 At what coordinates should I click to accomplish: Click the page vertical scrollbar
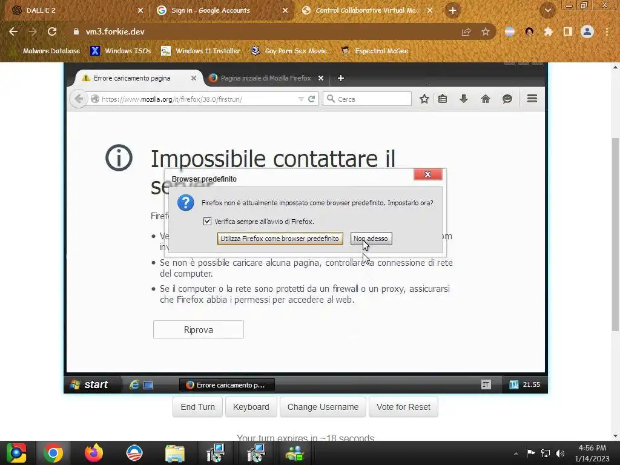pyautogui.click(x=615, y=234)
